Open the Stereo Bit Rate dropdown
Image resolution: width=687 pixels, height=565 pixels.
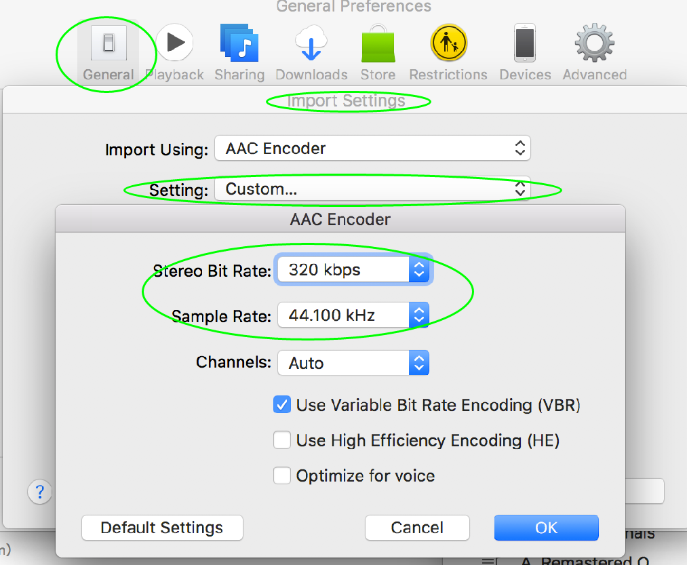pos(353,270)
